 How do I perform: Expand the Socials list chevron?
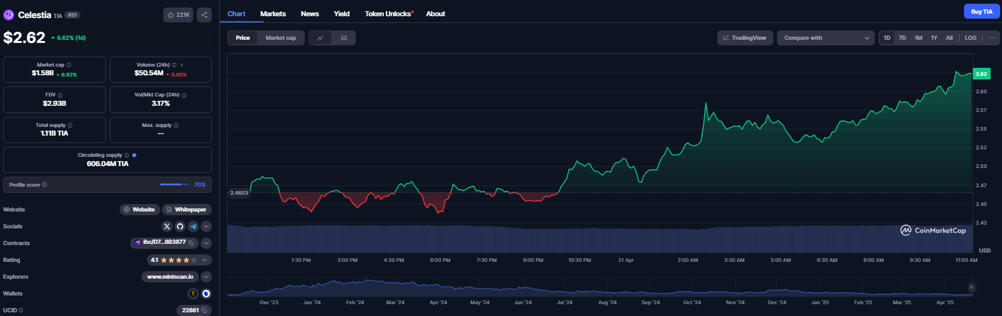tap(206, 226)
